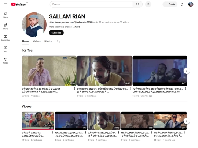Play the 5:31 video thumbnail
This screenshot has width=198, height=148.
pos(170,121)
